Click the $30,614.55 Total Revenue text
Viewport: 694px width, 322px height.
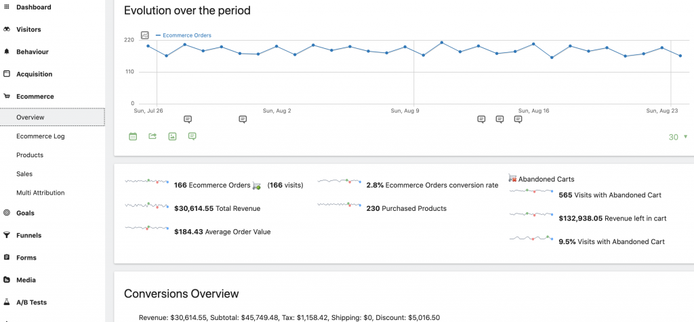click(218, 209)
